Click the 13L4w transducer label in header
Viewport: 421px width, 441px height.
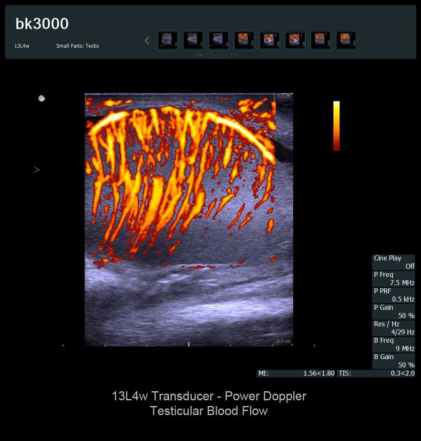click(x=22, y=46)
